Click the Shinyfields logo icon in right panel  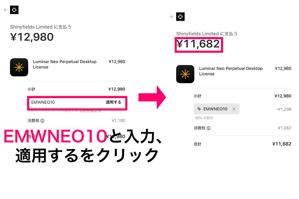(180, 16)
